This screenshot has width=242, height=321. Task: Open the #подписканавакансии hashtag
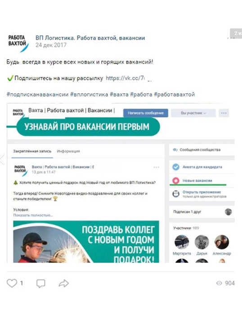click(37, 94)
